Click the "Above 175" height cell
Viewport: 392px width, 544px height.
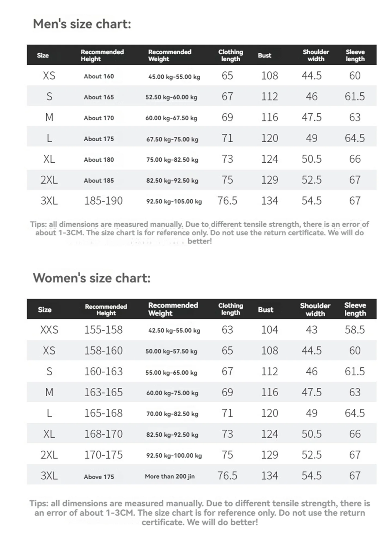point(99,477)
